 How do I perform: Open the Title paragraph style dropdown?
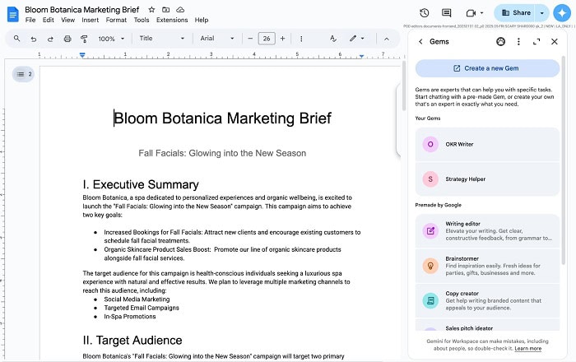160,39
